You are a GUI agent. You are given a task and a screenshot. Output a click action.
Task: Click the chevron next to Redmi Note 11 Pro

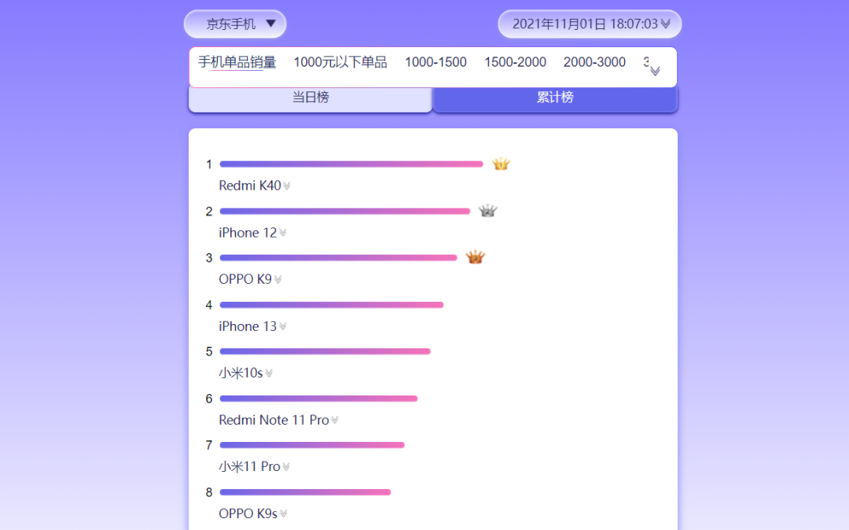click(335, 421)
